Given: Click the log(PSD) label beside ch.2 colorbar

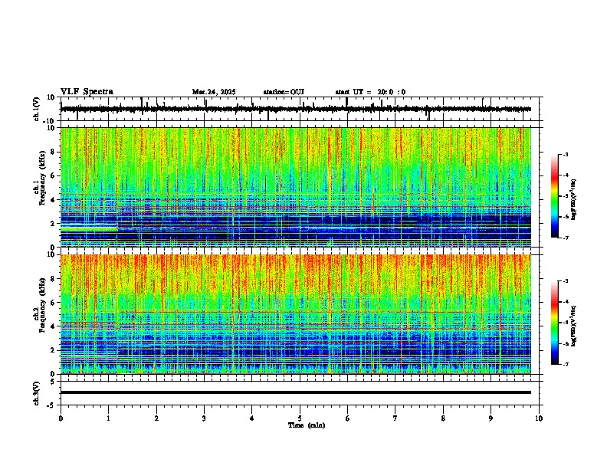Looking at the screenshot, I should [x=573, y=326].
